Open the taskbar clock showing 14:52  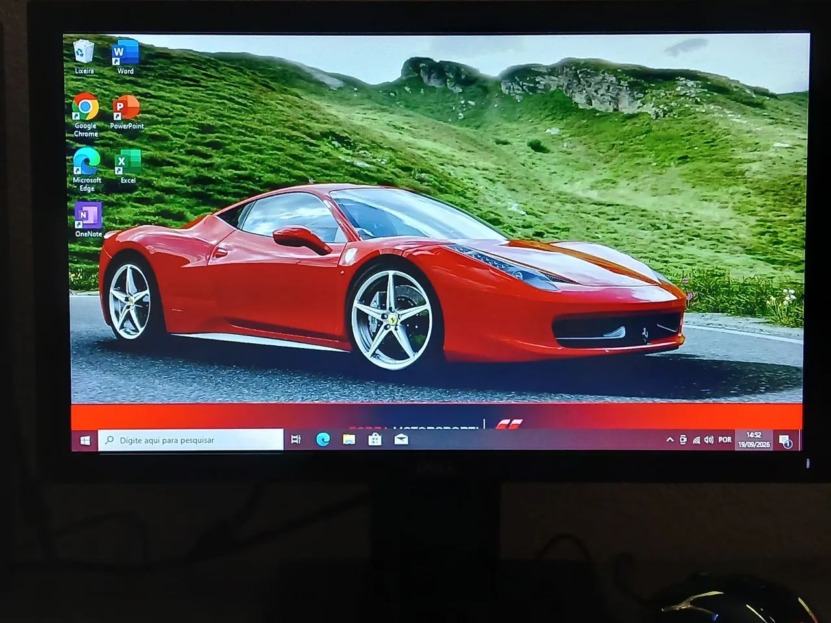click(x=754, y=439)
